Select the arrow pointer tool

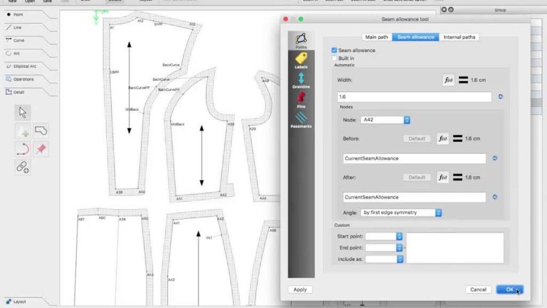(x=22, y=112)
